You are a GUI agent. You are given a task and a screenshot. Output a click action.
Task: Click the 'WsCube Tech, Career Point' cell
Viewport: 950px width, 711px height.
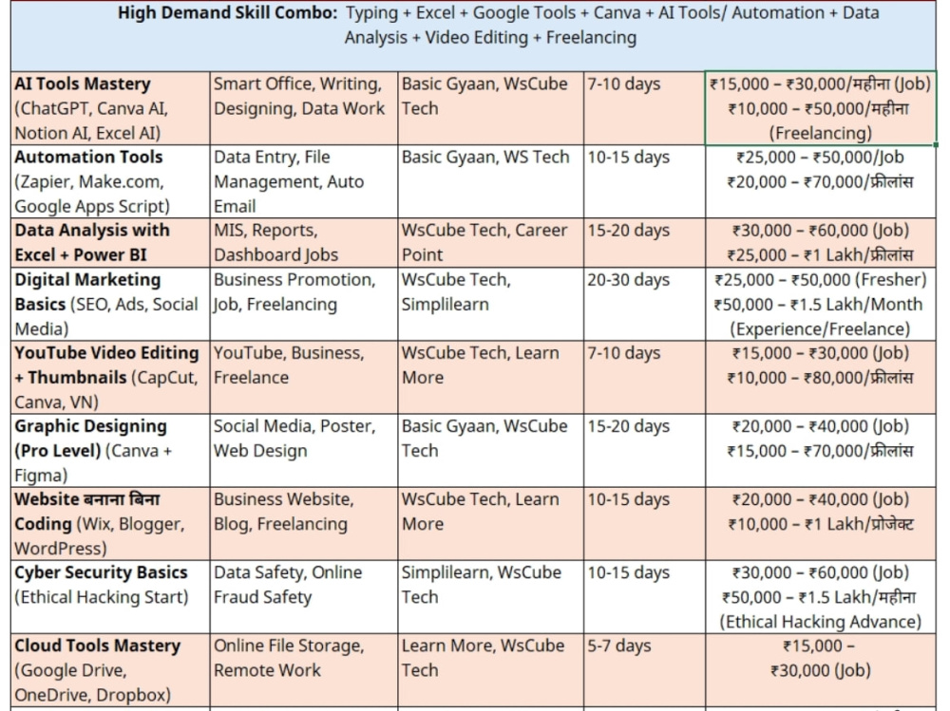491,242
